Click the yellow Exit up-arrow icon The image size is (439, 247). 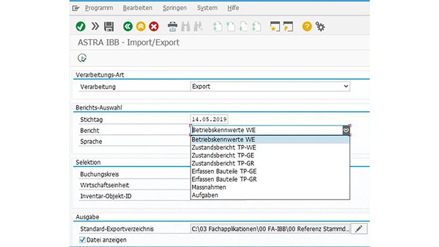pos(140,27)
